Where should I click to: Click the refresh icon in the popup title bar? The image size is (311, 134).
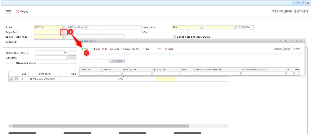[286, 41]
